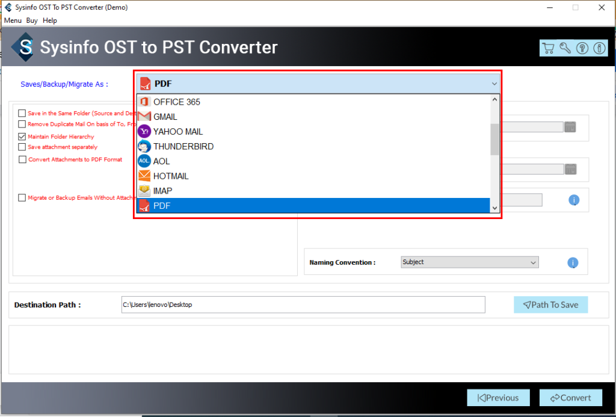Go back with the Previous button
Screen dimensions: 616x417
(498, 398)
